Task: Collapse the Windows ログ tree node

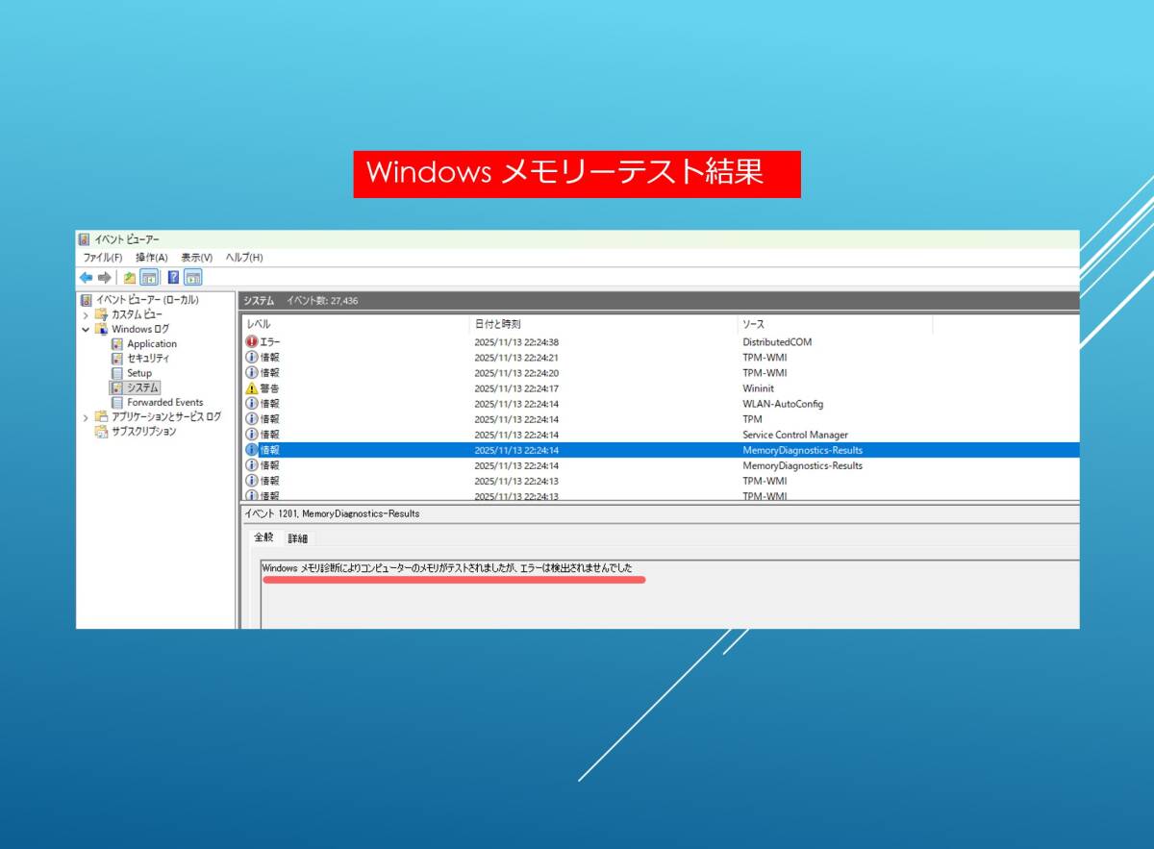Action: pyautogui.click(x=86, y=329)
